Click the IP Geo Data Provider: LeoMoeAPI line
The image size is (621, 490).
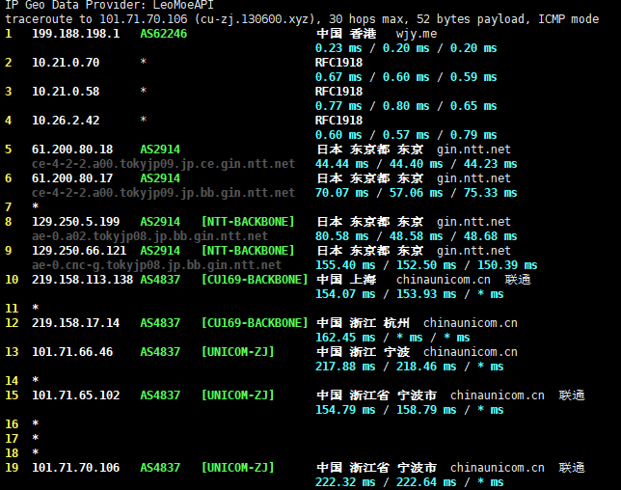tap(109, 5)
